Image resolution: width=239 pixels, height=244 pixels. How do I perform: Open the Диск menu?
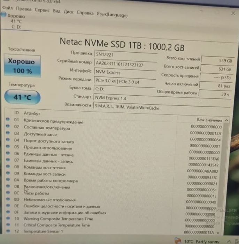69,12
